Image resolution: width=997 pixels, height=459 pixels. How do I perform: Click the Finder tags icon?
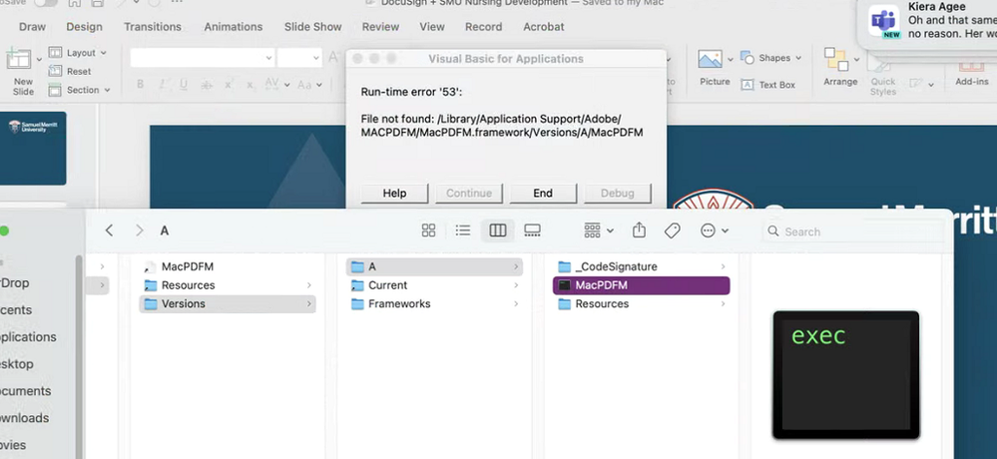673,230
